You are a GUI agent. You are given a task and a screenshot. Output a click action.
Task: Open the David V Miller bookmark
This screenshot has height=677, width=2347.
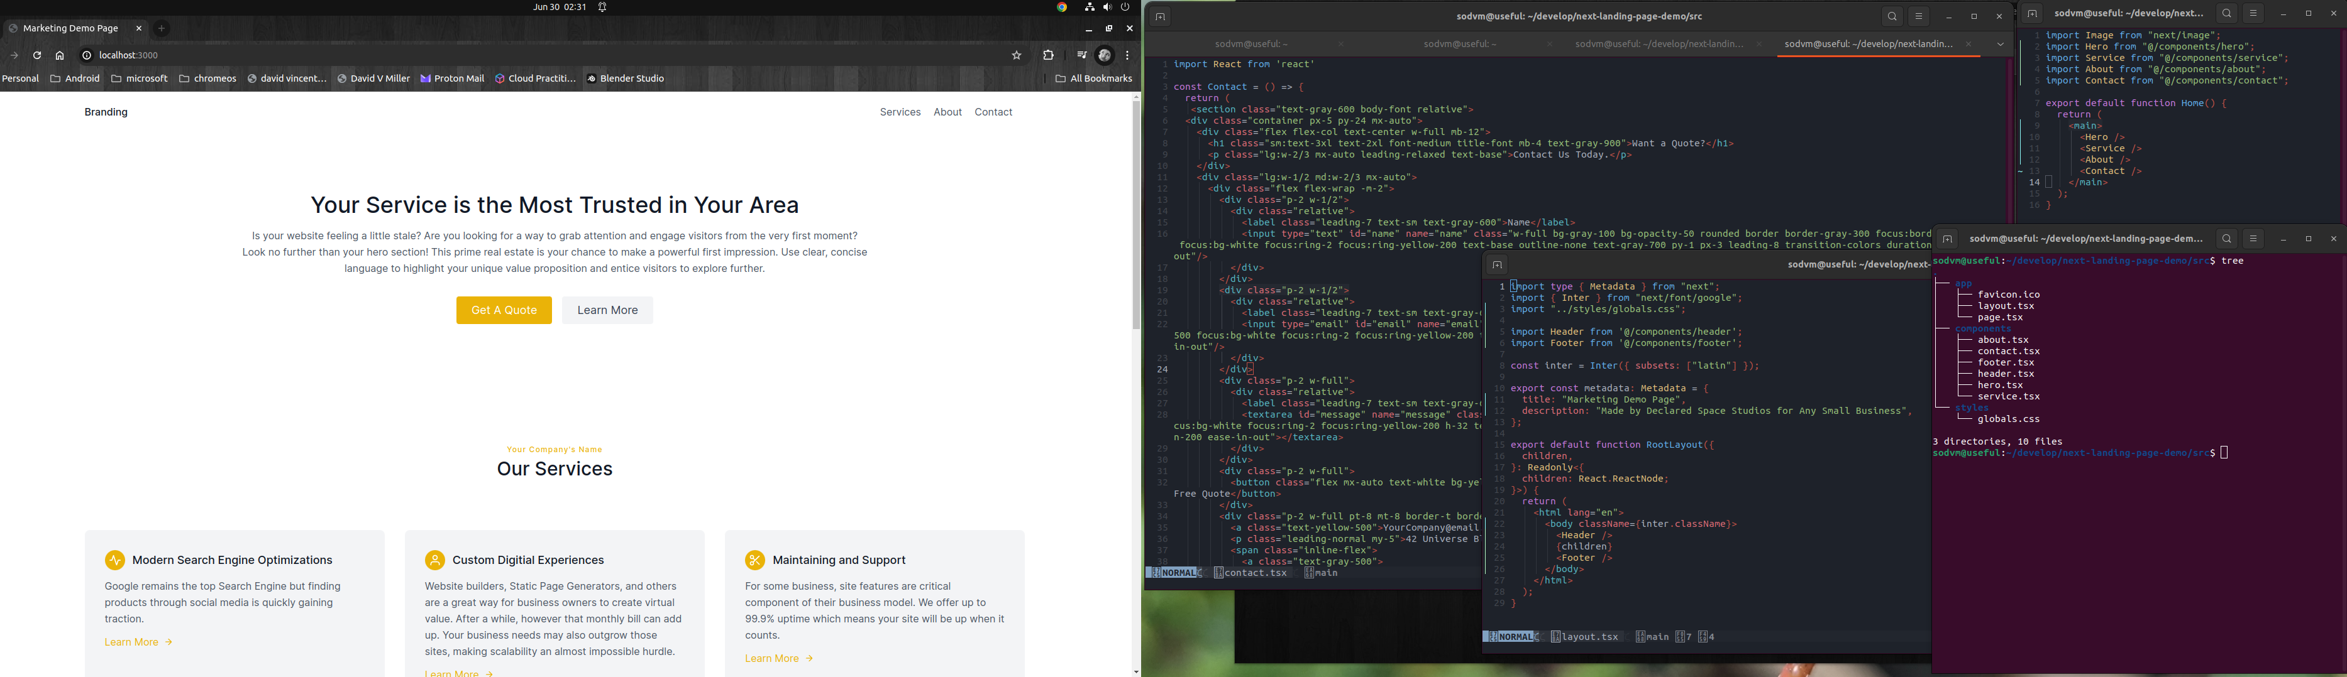click(373, 79)
